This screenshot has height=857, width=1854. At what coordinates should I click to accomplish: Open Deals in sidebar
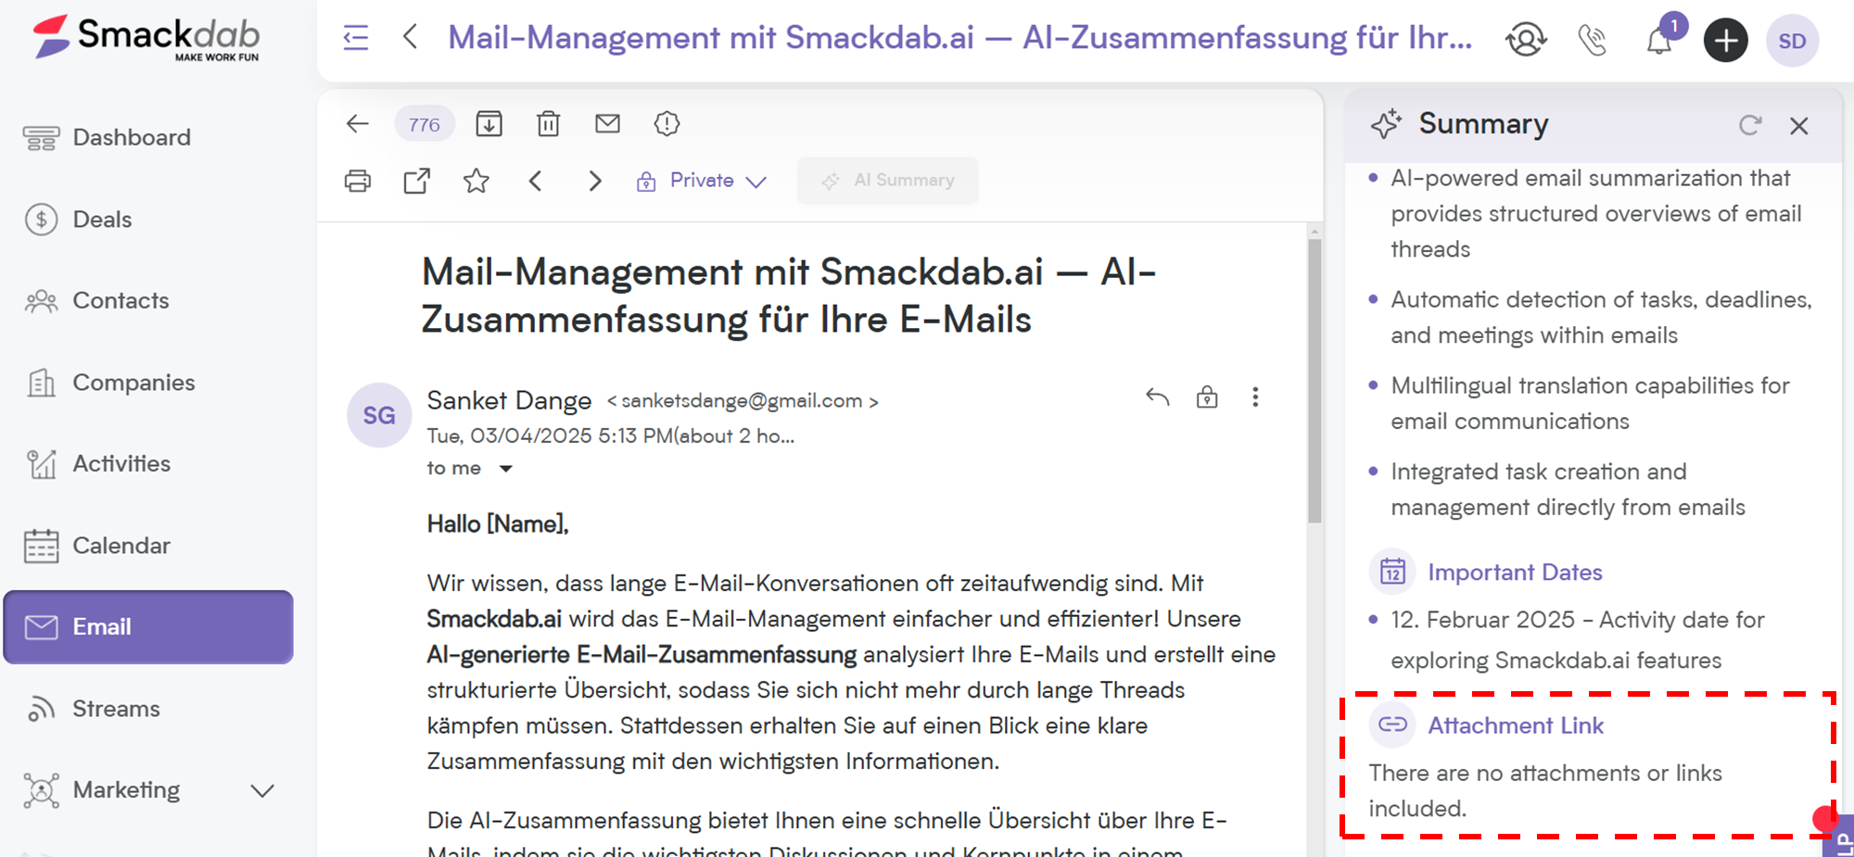[102, 220]
